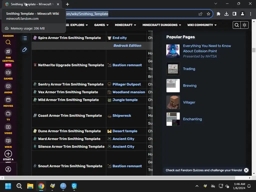Open Ancient City link in Ward row
This screenshot has height=192, width=256.
[x=123, y=139]
